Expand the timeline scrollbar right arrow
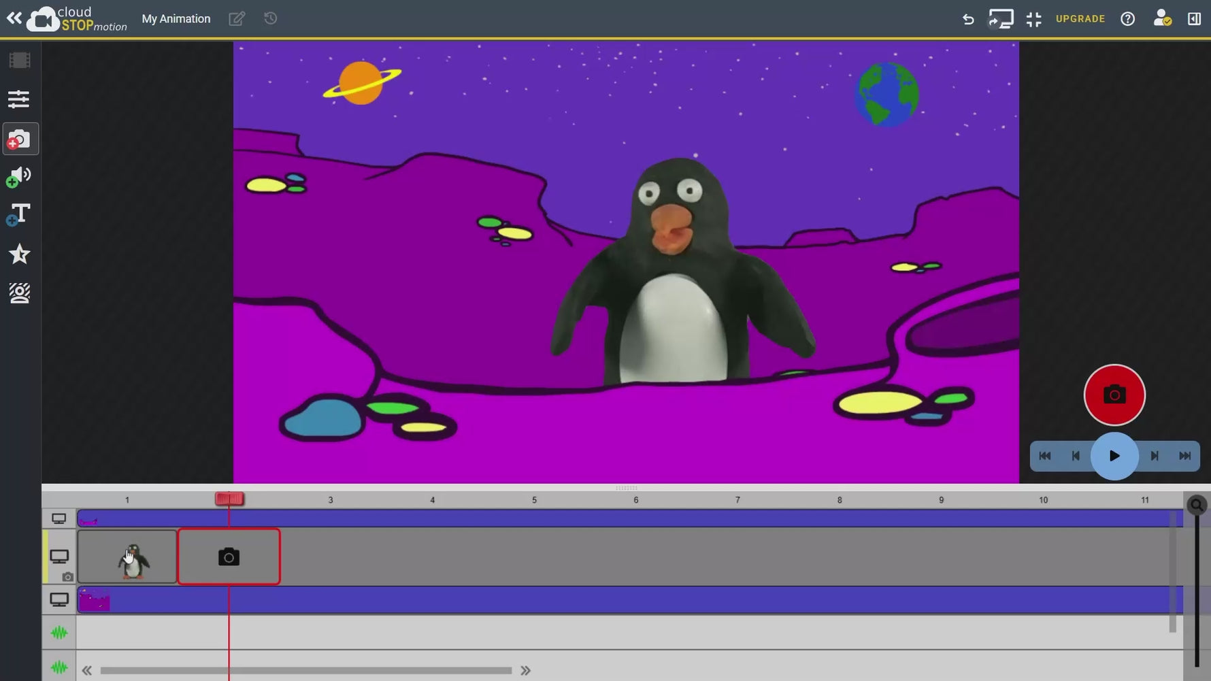The image size is (1211, 681). (x=525, y=670)
